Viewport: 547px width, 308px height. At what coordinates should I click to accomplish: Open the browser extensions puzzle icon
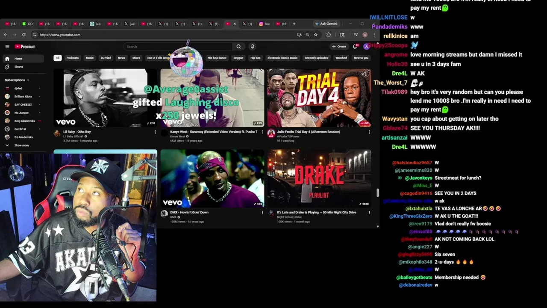pos(328,35)
